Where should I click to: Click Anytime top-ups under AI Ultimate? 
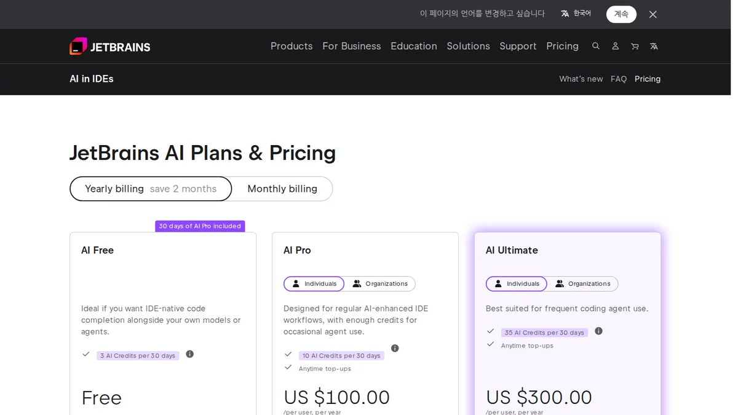527,346
